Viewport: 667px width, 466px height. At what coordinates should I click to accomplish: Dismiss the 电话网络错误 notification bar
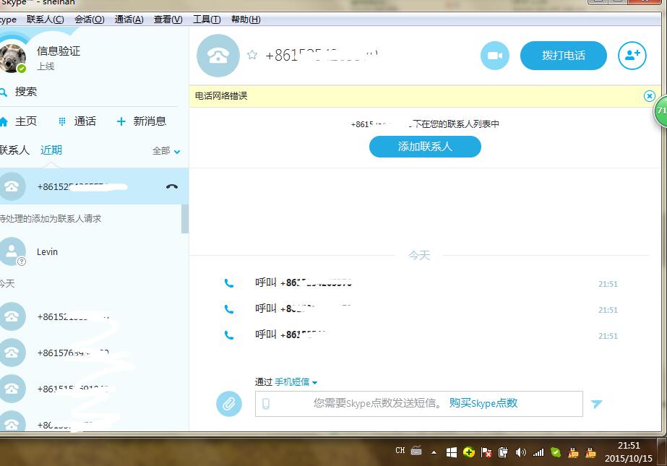[x=649, y=95]
